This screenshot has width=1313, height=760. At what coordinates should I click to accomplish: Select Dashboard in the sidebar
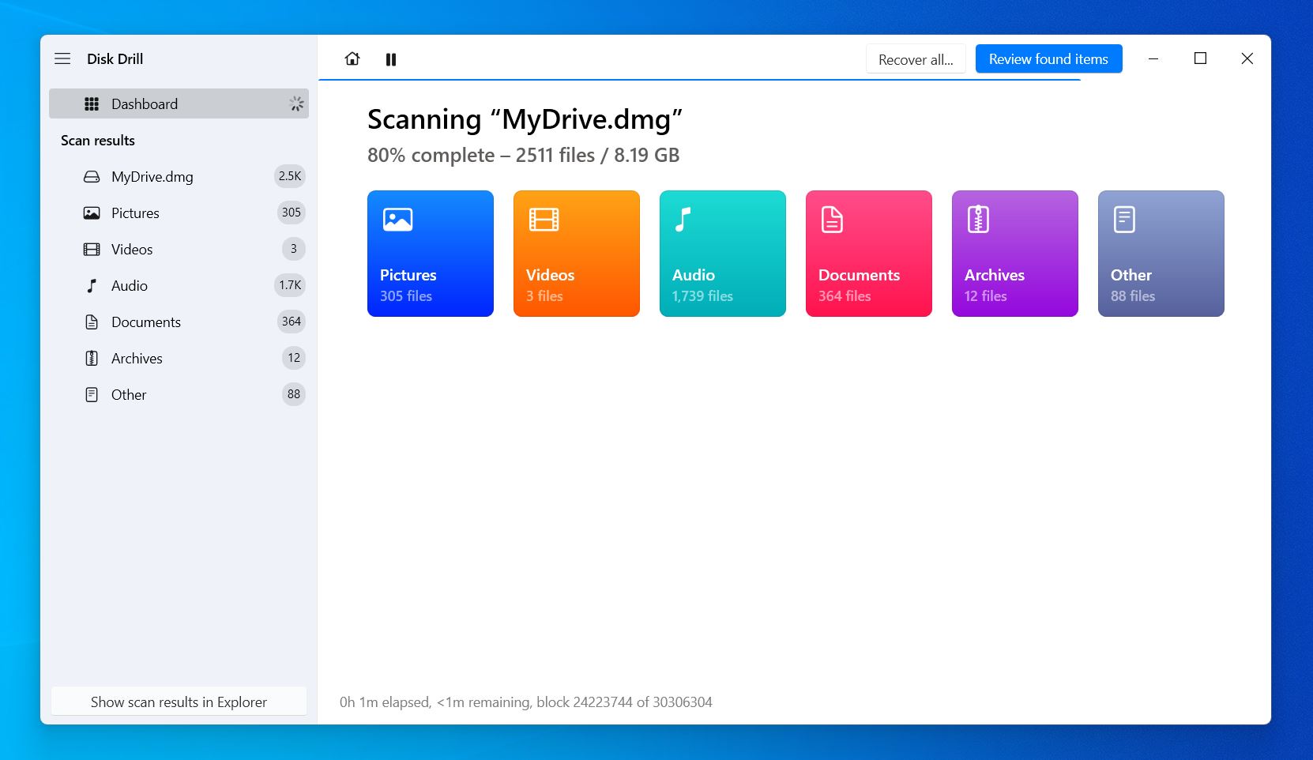click(179, 103)
